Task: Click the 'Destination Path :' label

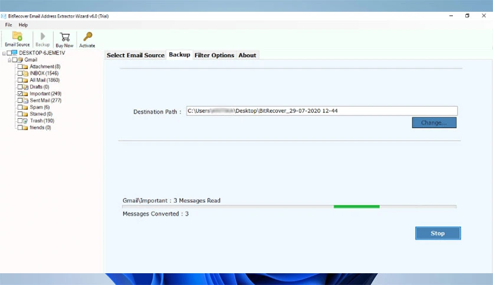Action: 157,112
